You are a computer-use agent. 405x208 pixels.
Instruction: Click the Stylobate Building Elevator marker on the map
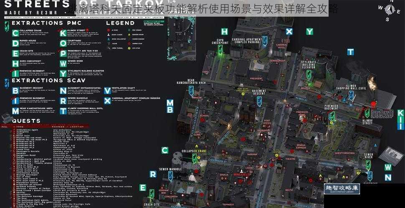309,74
